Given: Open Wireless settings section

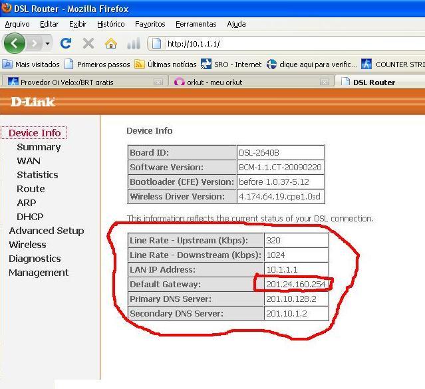Looking at the screenshot, I should pyautogui.click(x=27, y=245).
